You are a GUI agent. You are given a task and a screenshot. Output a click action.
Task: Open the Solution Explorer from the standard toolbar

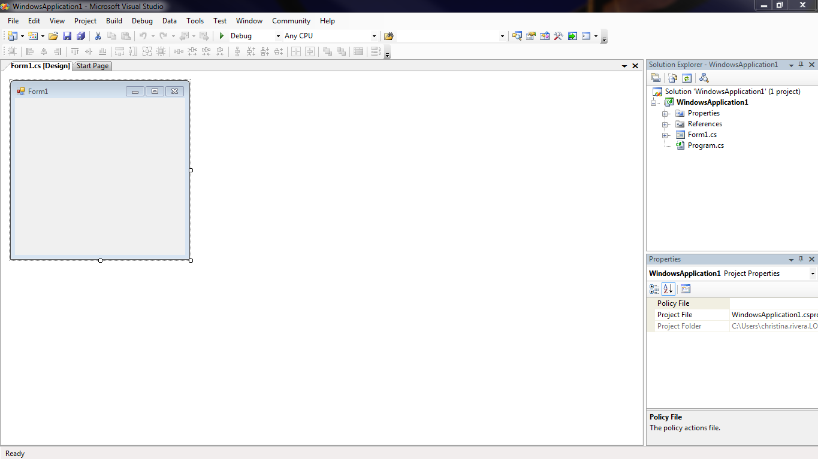pyautogui.click(x=517, y=36)
